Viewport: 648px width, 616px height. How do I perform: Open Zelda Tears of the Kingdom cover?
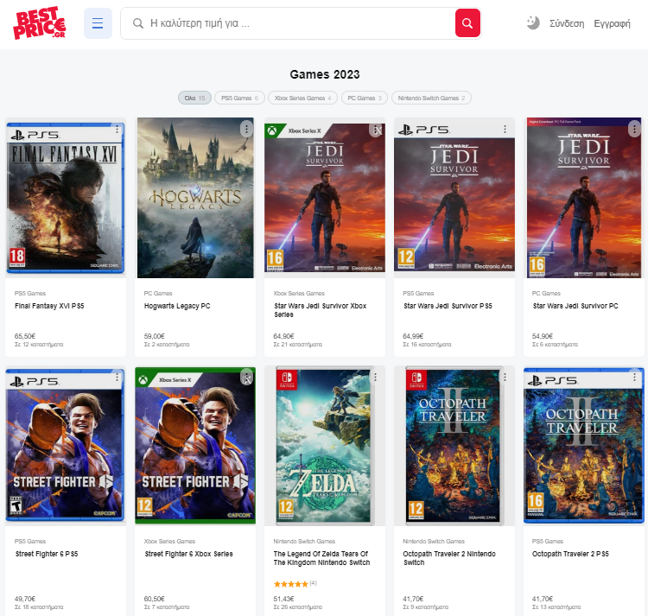[x=324, y=446]
